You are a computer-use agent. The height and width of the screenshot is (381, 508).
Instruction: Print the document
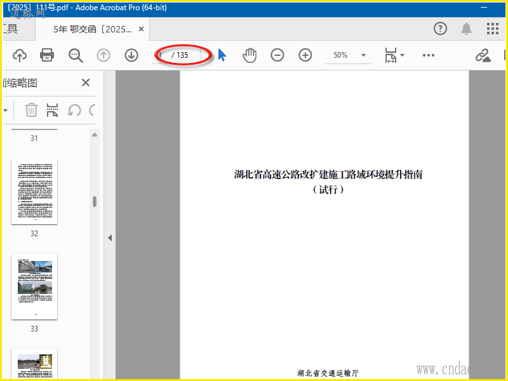[47, 55]
